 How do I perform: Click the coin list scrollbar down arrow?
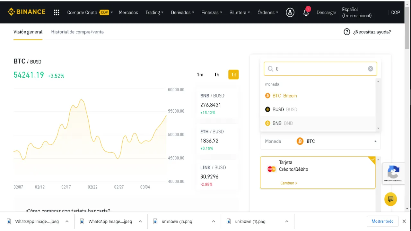coord(378,128)
